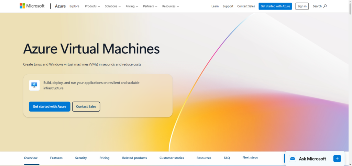
Task: Click the Ask Microsoft chat bubble icon
Action: click(293, 158)
